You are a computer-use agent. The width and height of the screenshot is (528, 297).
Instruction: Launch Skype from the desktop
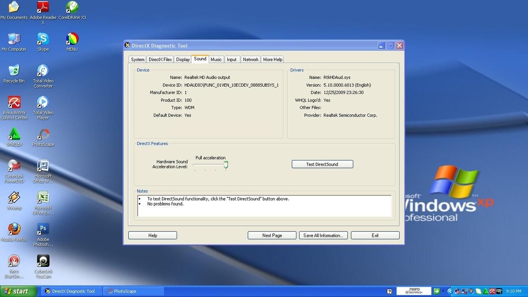click(x=43, y=42)
